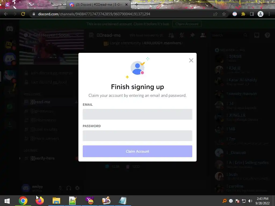Click the Discord Search box
Image resolution: width=275 pixels, height=206 pixels.
pos(230,35)
